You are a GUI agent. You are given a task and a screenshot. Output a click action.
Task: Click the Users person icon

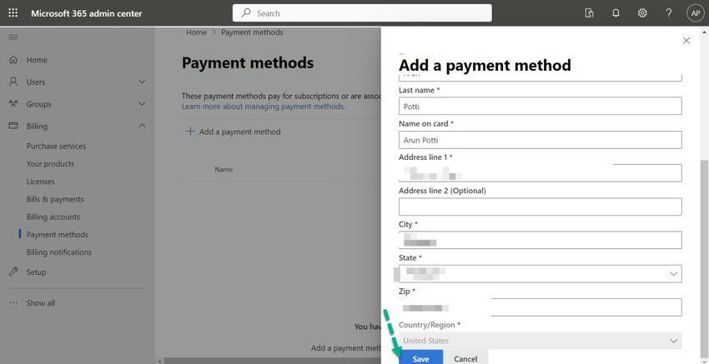[13, 82]
